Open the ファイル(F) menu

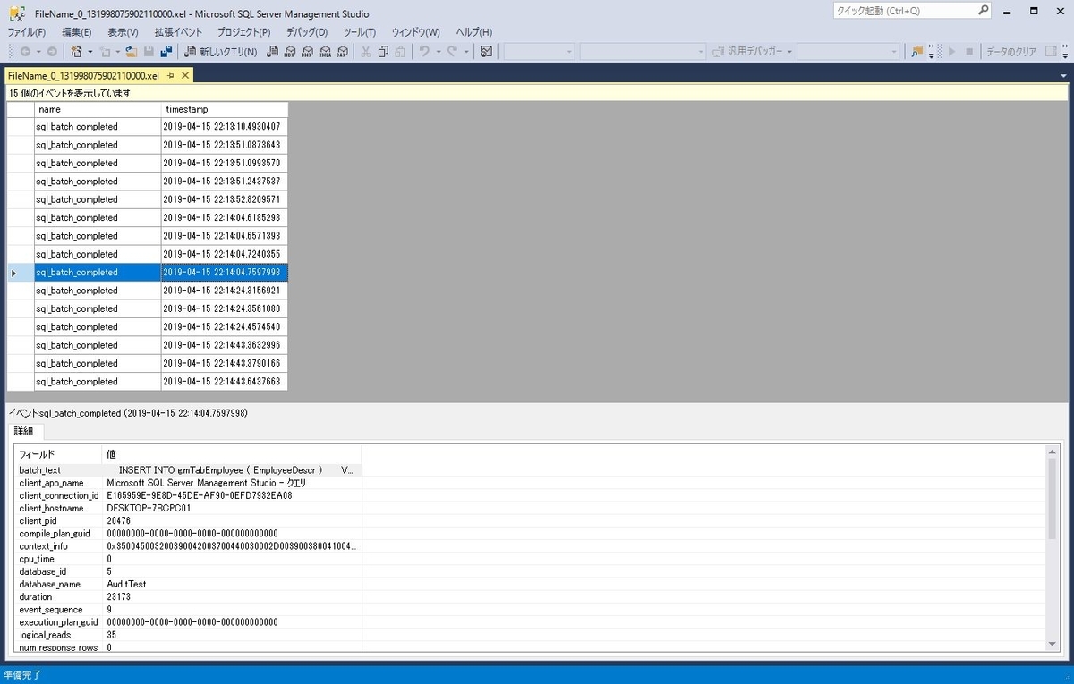tap(27, 32)
